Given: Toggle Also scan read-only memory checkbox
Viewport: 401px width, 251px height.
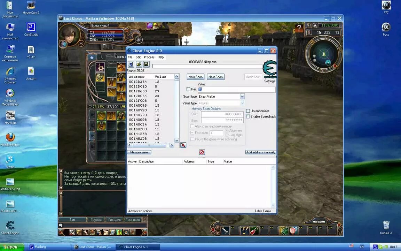Looking at the screenshot, I should point(192,126).
